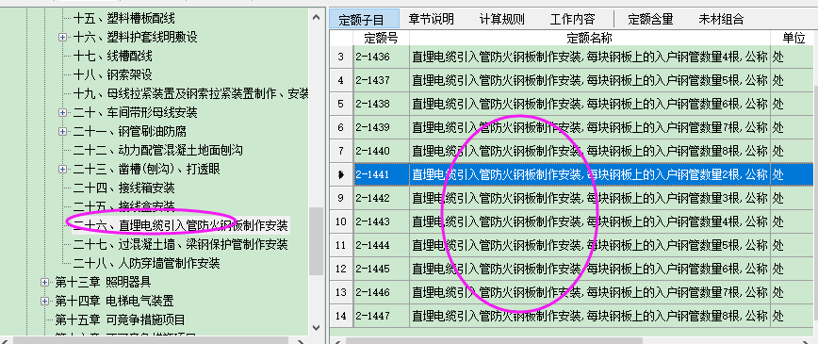This screenshot has height=344, width=818.
Task: Select 十七、线槽配线 tree item
Action: tap(112, 57)
